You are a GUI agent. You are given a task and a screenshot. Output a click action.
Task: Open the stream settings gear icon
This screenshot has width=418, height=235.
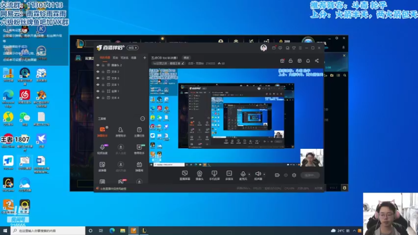(294, 175)
